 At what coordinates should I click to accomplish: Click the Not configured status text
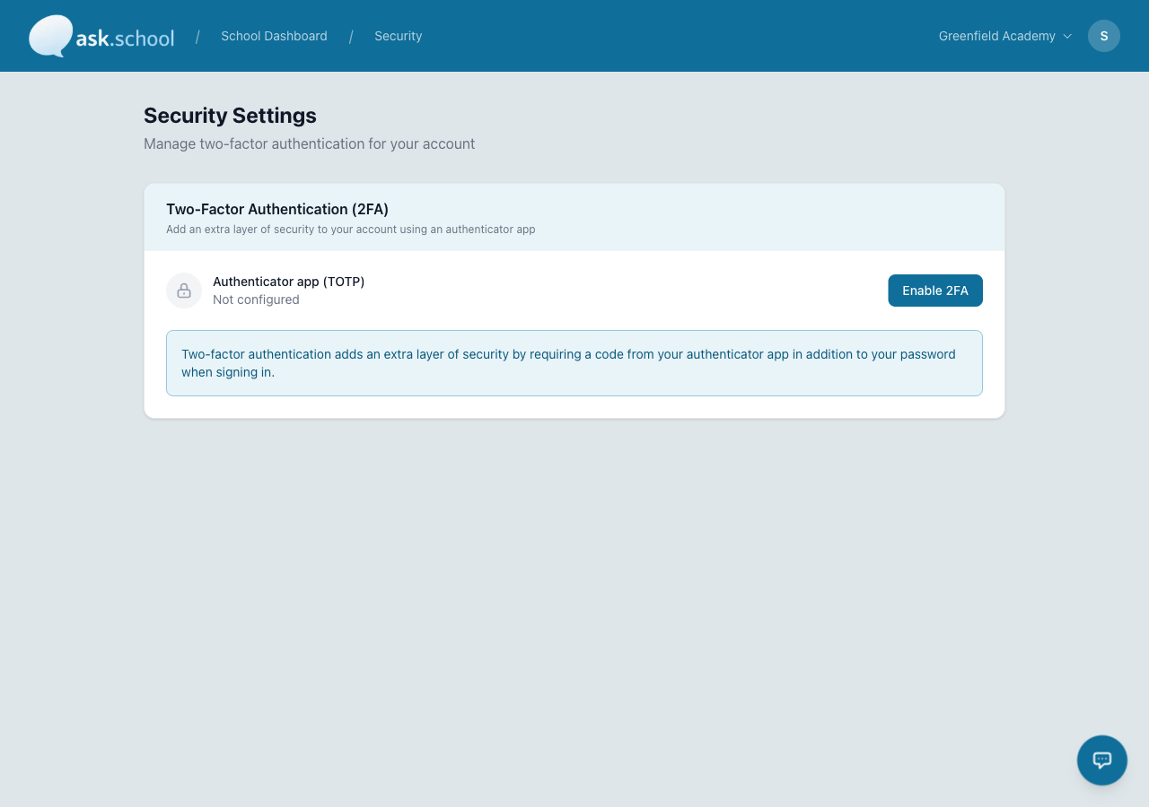[x=256, y=299]
